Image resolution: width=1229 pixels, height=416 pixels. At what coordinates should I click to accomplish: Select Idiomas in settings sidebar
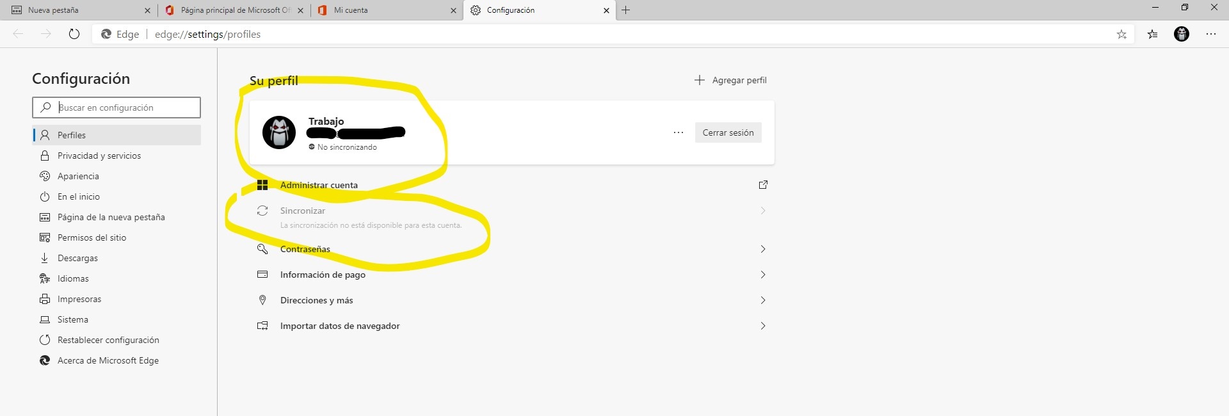[x=116, y=278]
